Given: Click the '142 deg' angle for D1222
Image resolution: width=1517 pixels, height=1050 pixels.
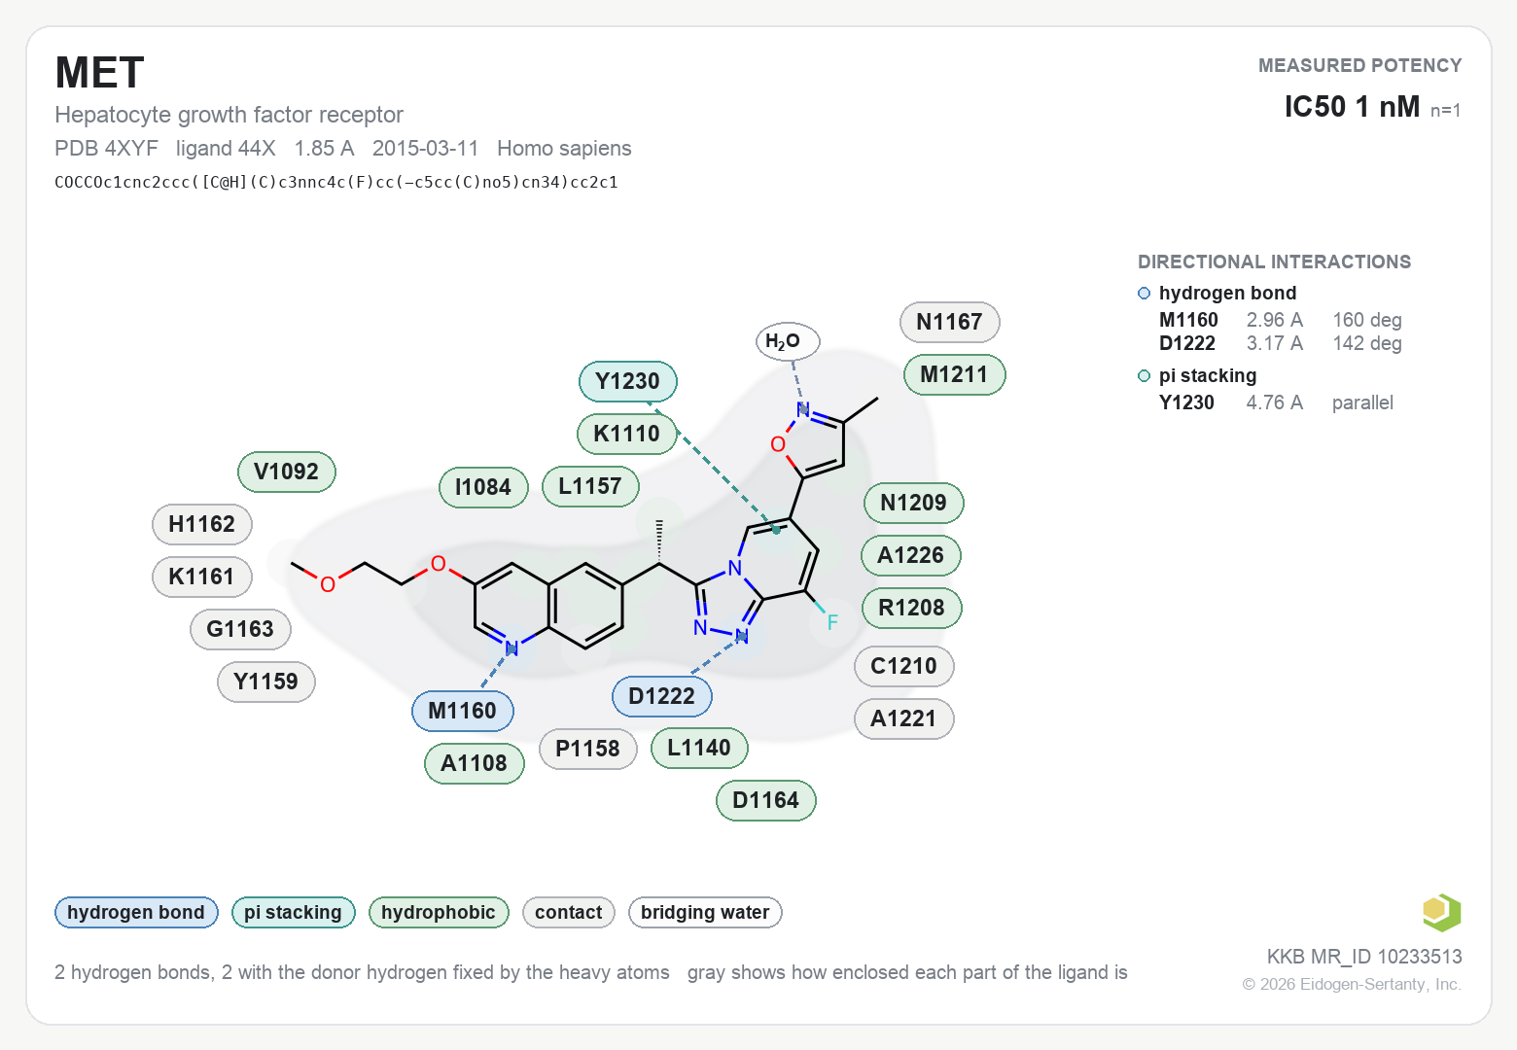Looking at the screenshot, I should tap(1367, 343).
